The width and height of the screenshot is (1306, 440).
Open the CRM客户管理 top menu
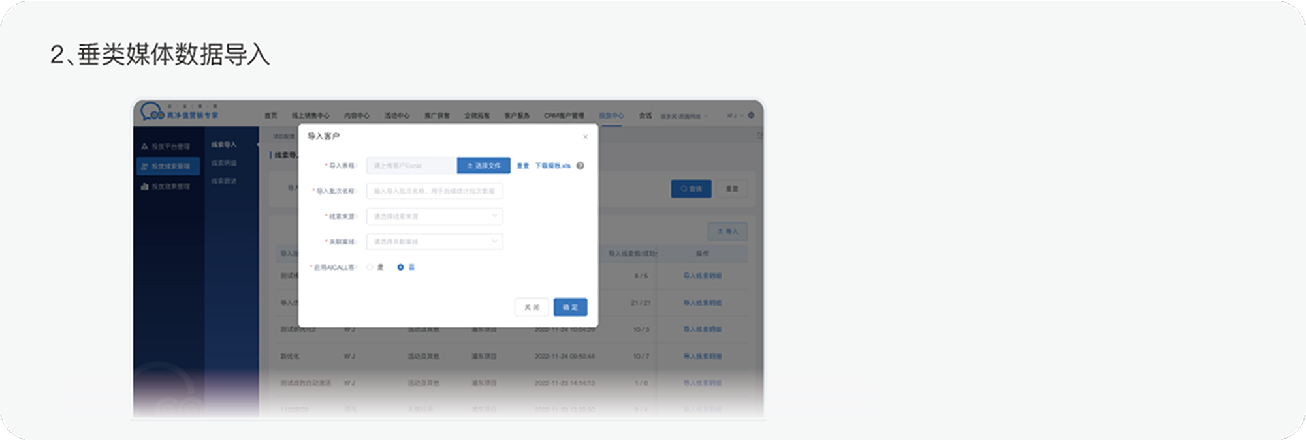(x=564, y=116)
